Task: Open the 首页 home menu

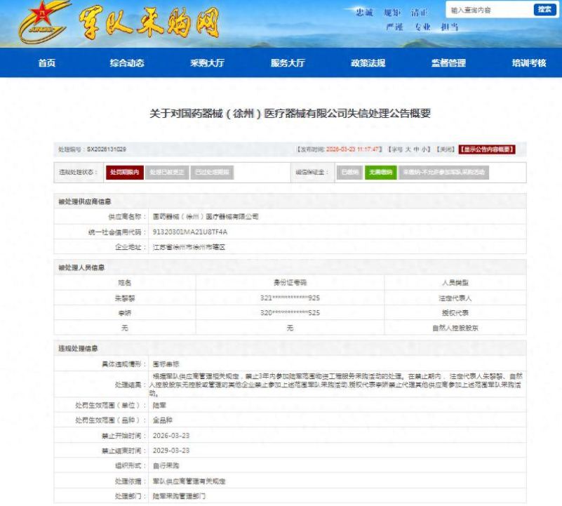Action: coord(47,63)
